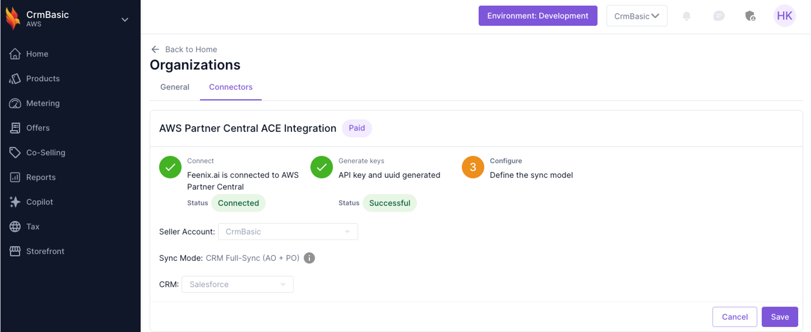Open the CRM Salesforce dropdown

pyautogui.click(x=237, y=284)
